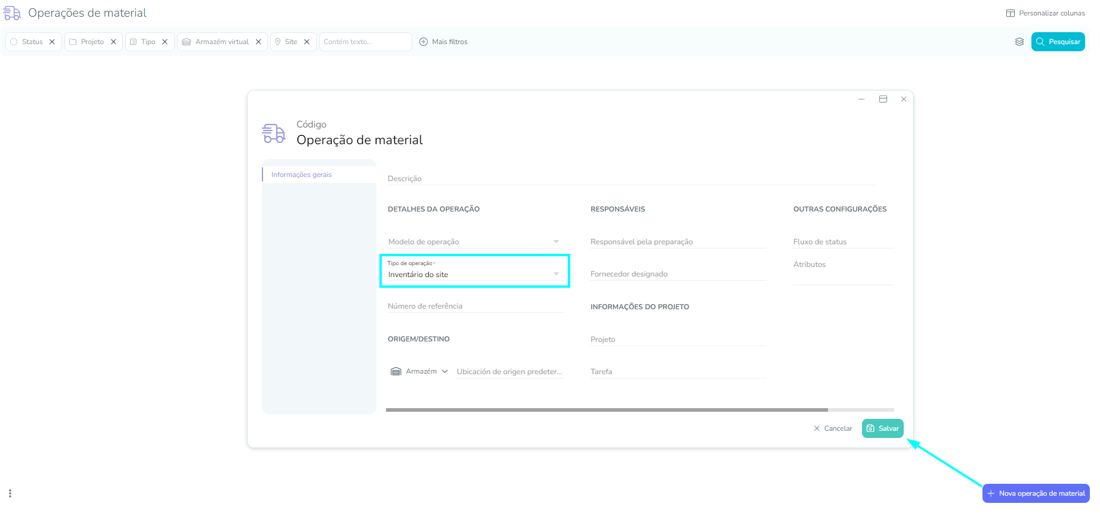
Task: Click Nova operação de material button
Action: pyautogui.click(x=1036, y=493)
